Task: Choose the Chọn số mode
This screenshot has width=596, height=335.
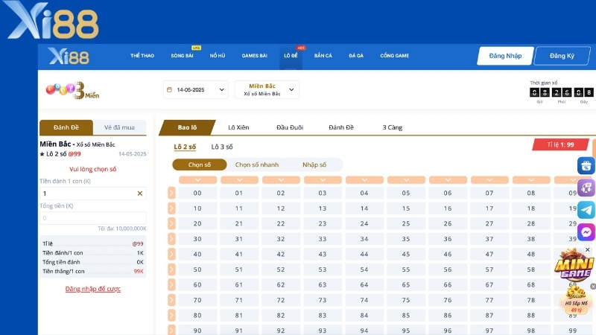Action: [x=200, y=165]
